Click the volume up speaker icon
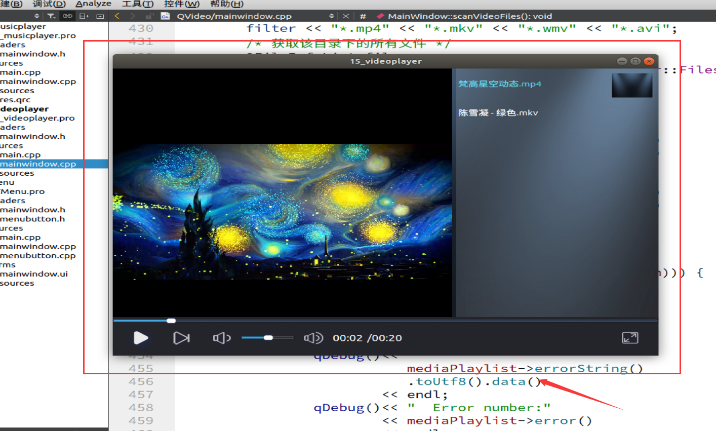Viewport: 716px width, 431px height. tap(313, 338)
